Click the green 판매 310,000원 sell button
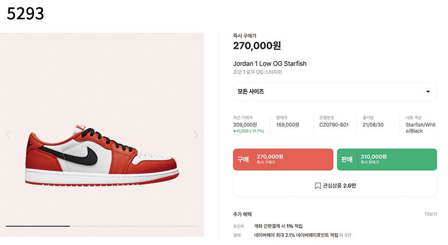Image resolution: width=448 pixels, height=245 pixels. pos(387,160)
